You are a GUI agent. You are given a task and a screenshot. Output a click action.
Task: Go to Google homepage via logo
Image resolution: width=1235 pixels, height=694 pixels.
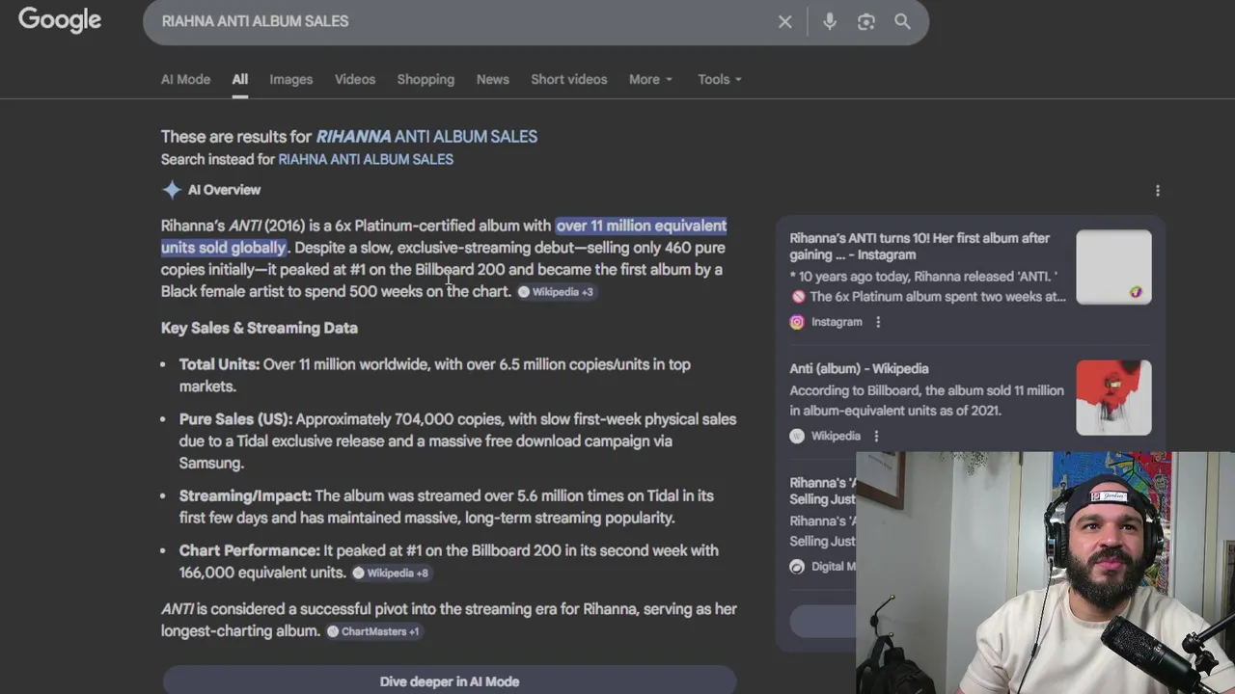tap(60, 20)
